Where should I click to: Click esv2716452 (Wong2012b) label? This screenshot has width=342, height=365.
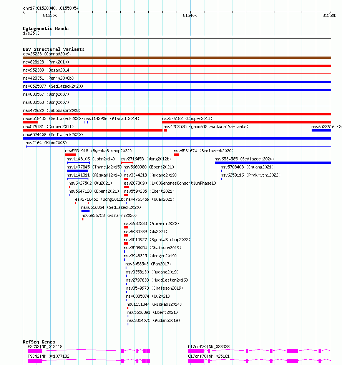click(x=100, y=200)
